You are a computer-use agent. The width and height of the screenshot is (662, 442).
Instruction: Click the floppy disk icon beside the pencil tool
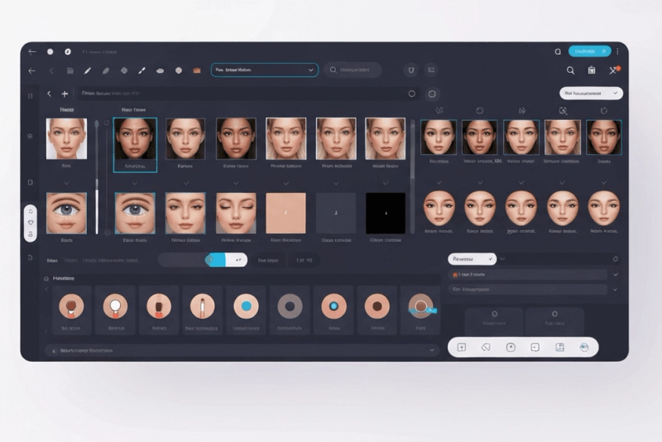tap(70, 70)
